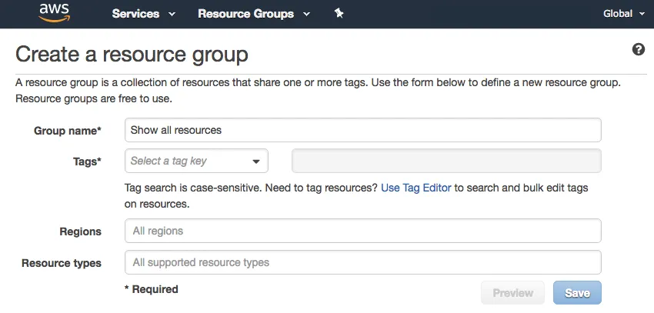
Task: Focus the All supported resource types field
Action: 362,262
